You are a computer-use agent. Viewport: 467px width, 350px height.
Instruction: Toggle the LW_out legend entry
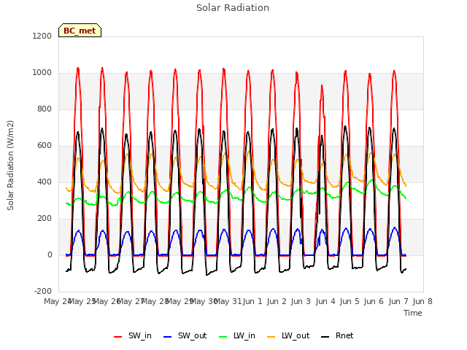tap(288, 335)
